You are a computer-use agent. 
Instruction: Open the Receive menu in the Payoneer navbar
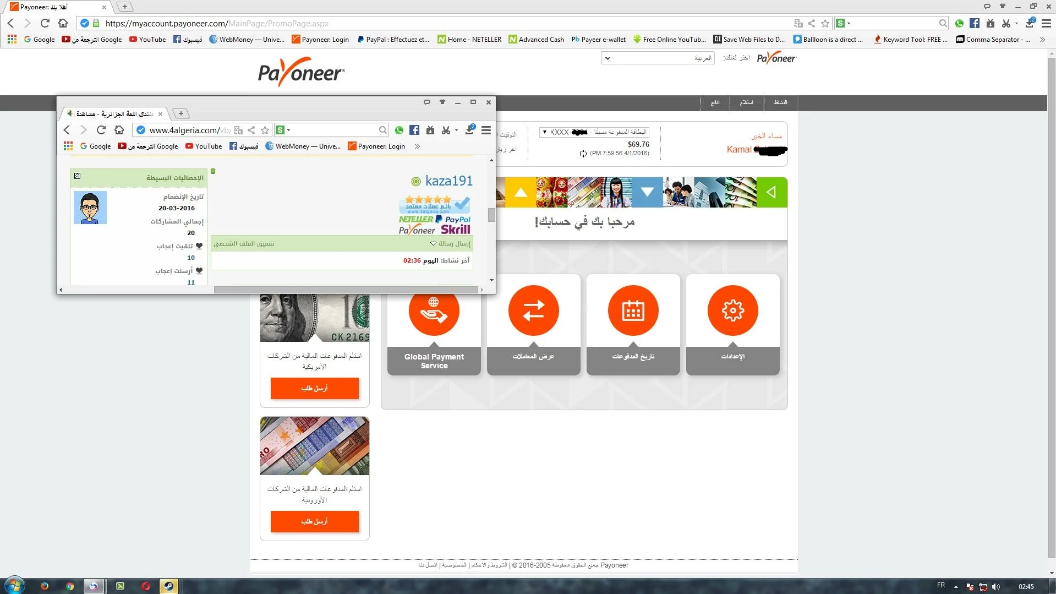(x=746, y=102)
